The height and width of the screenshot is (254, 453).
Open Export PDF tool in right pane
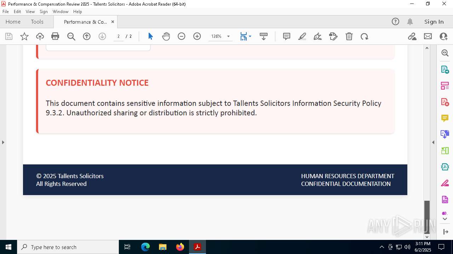pos(445,69)
